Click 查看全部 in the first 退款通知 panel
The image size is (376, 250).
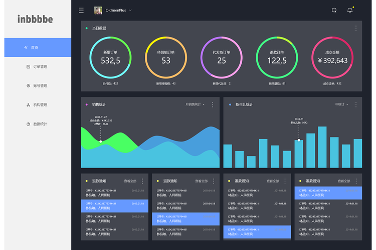[x=130, y=181]
